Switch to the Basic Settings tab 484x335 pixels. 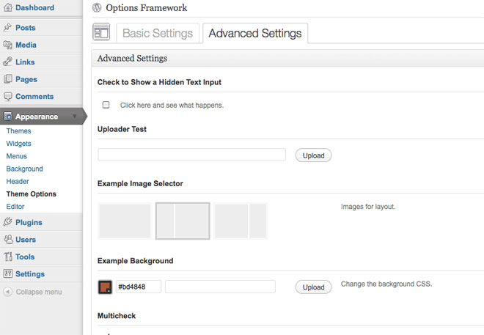click(x=158, y=33)
